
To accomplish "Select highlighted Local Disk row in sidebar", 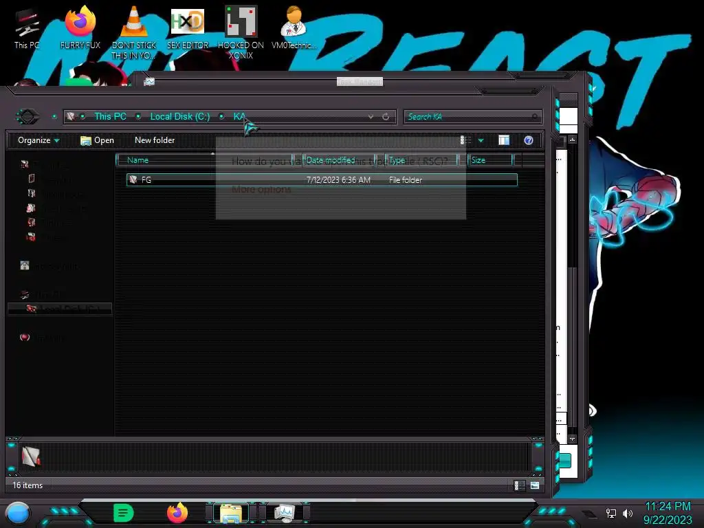I will pyautogui.click(x=60, y=309).
